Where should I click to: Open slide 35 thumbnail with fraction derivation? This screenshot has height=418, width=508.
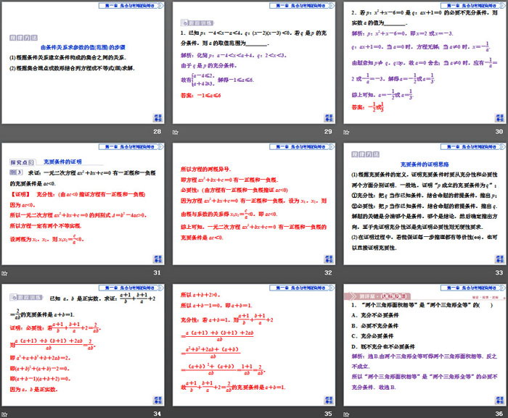click(x=253, y=344)
